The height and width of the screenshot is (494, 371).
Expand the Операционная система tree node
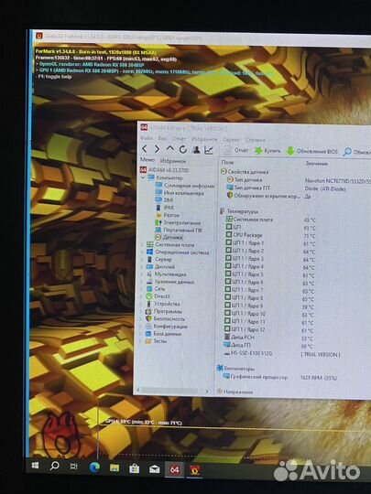[x=141, y=252]
